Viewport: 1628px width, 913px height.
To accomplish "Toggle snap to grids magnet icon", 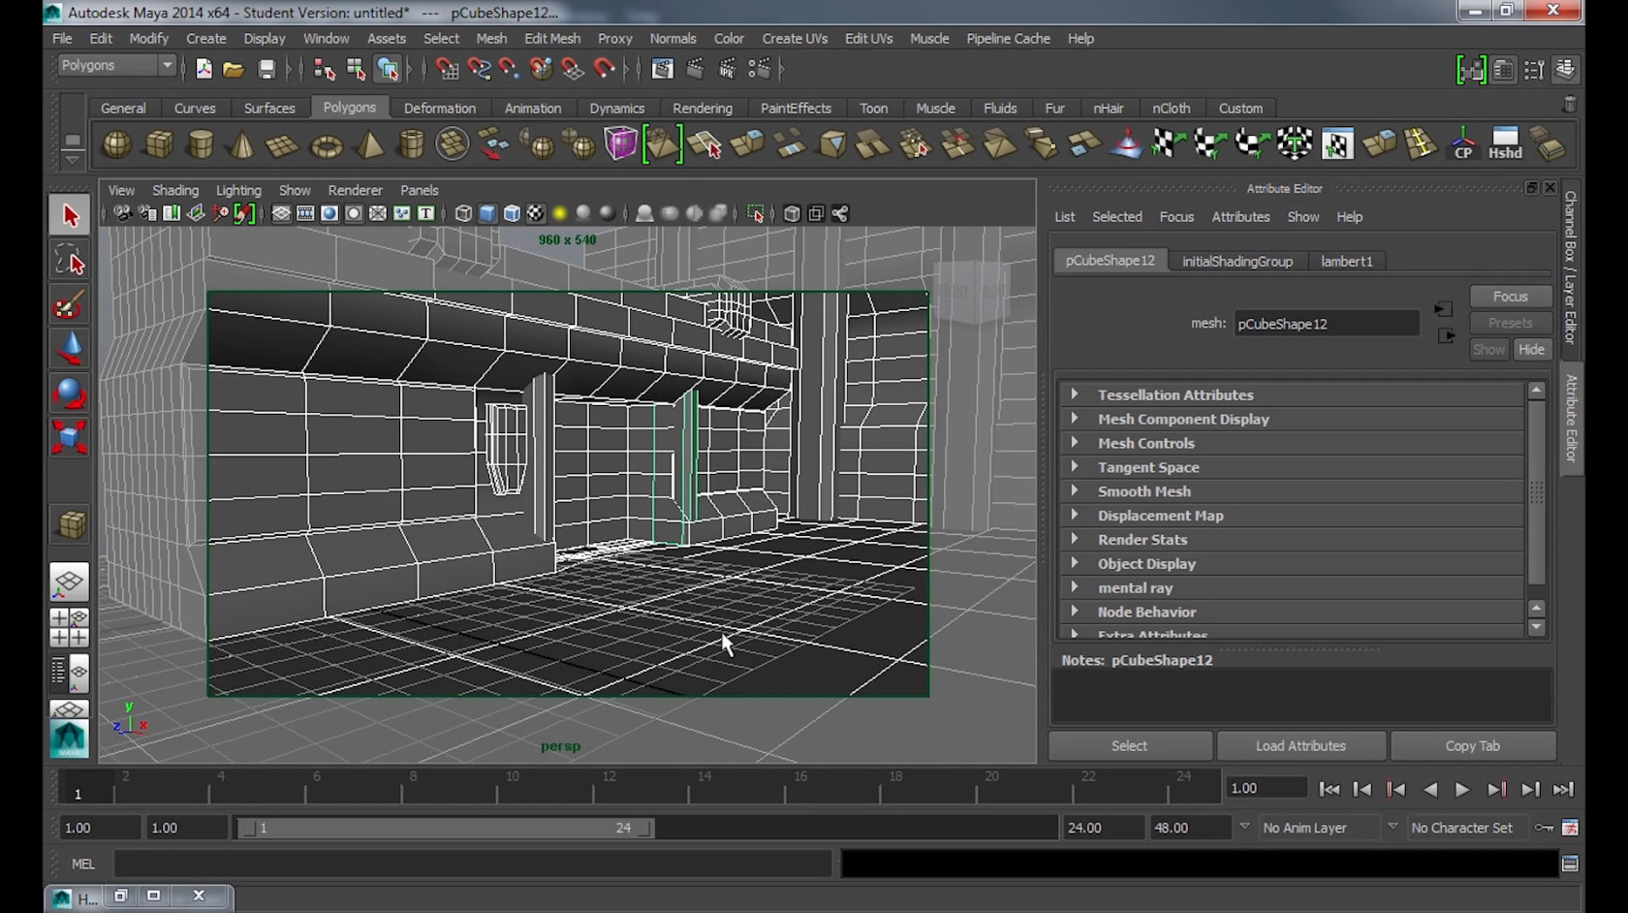I will [x=447, y=69].
